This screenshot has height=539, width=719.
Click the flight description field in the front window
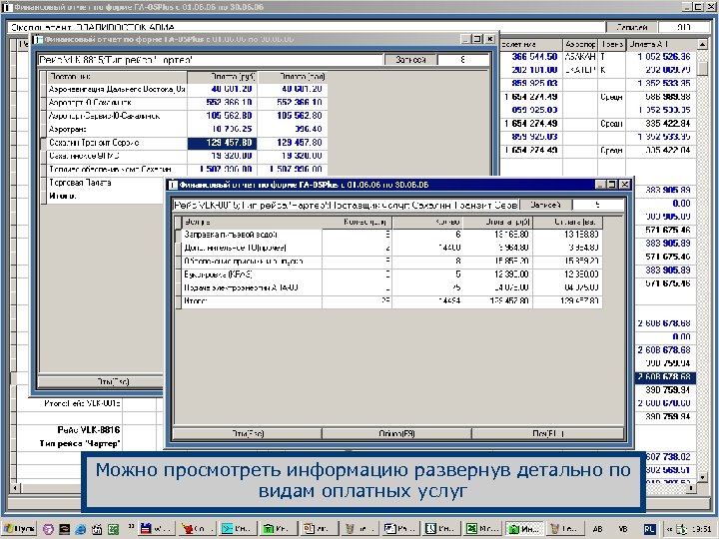(x=346, y=205)
